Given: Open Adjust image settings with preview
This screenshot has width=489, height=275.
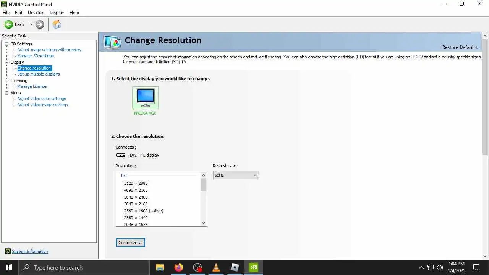Looking at the screenshot, I should click(49, 50).
